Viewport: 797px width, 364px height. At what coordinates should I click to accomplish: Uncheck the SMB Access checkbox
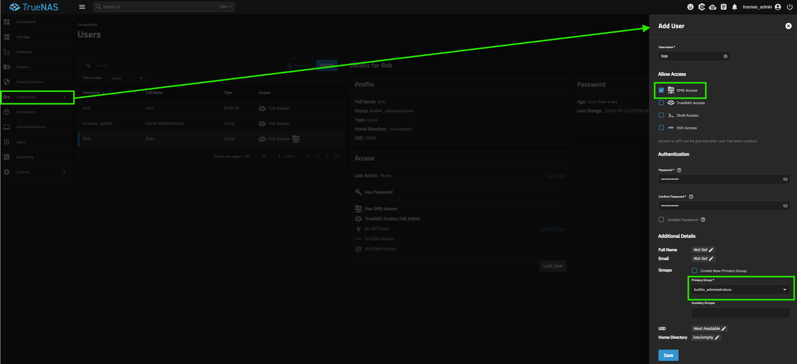(x=661, y=90)
